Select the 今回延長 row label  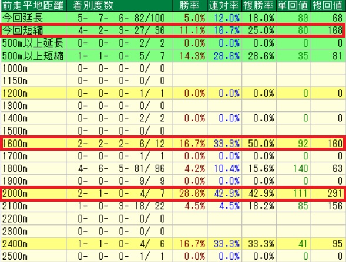click(22, 18)
